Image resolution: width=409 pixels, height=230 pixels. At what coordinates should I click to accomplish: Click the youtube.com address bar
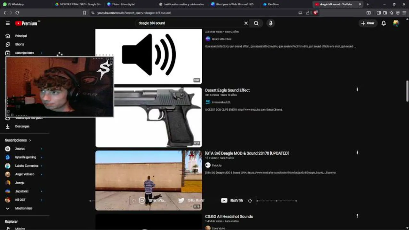coord(192,13)
